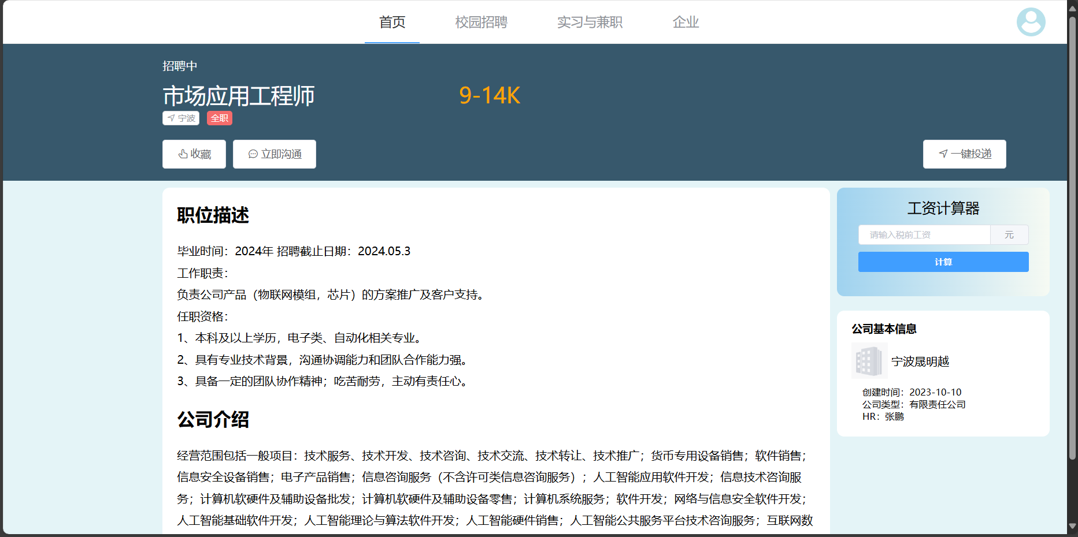Viewport: 1078px width, 537px height.
Task: Click the scrollbar down arrow
Action: (1072, 526)
